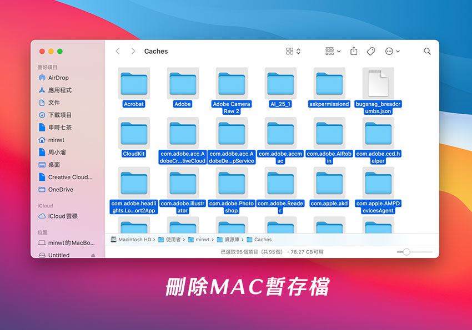Click the Caches window title
Viewport: 472px width, 330px height.
(x=156, y=52)
